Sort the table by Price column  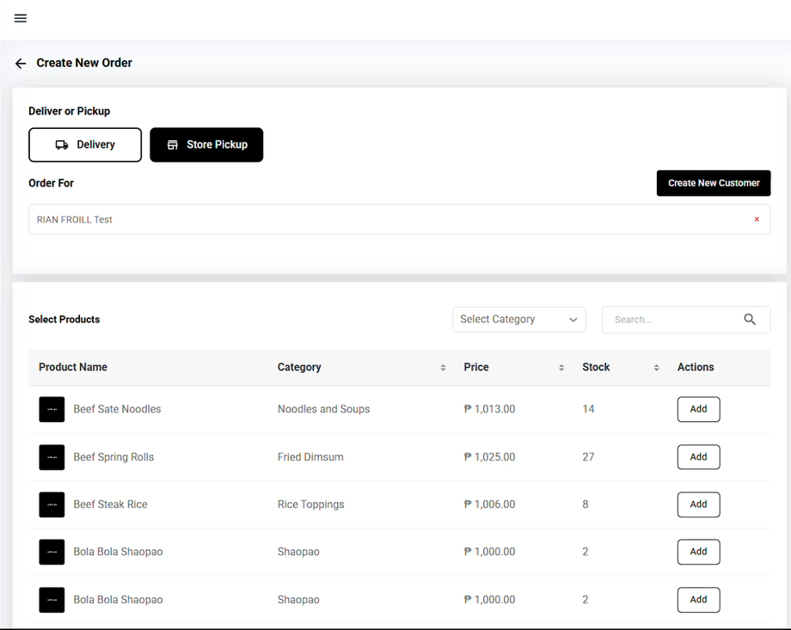pyautogui.click(x=561, y=368)
